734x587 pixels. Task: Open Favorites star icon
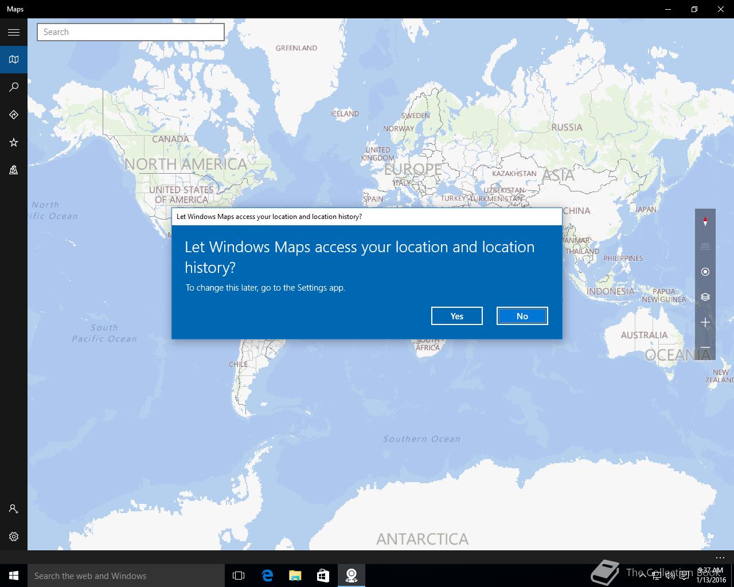(x=14, y=142)
